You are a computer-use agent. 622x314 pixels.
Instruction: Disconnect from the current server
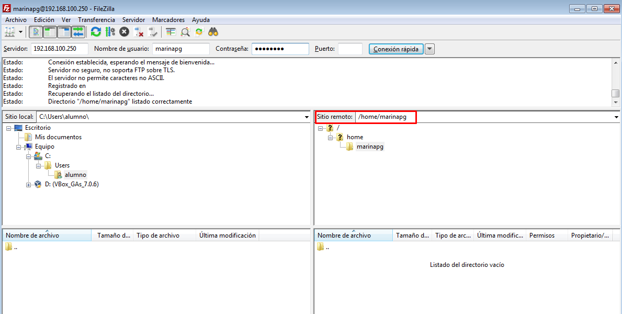click(x=139, y=32)
